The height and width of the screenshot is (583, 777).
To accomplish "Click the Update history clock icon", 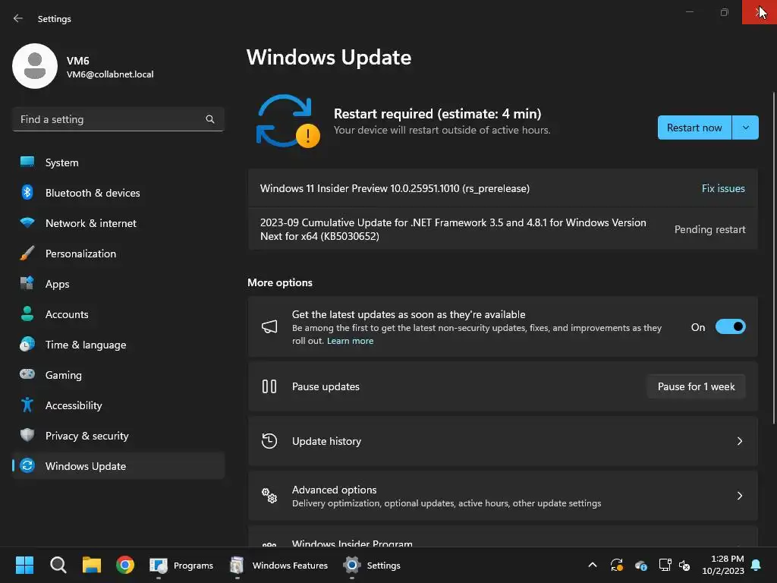I will [269, 441].
